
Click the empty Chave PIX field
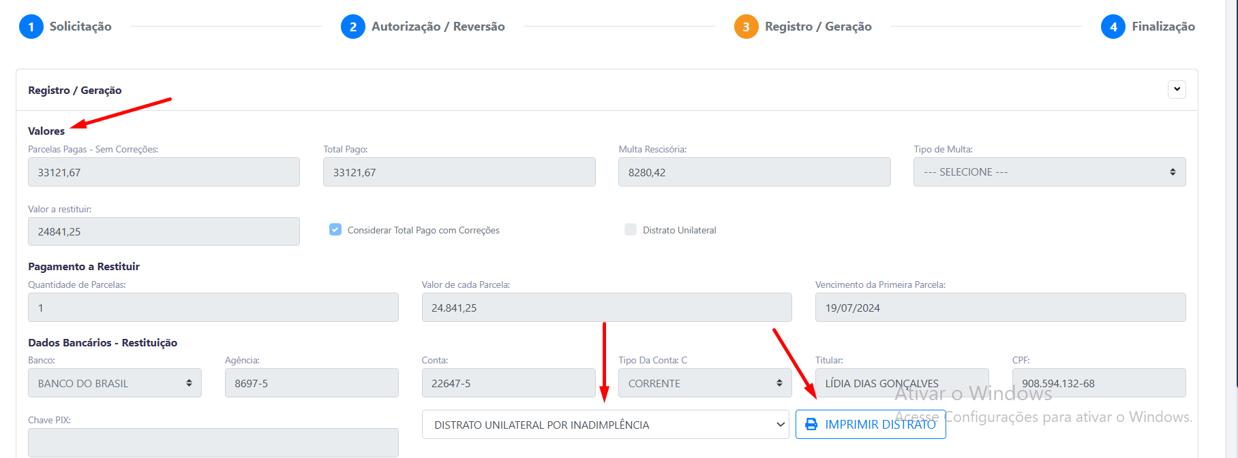pos(213,442)
